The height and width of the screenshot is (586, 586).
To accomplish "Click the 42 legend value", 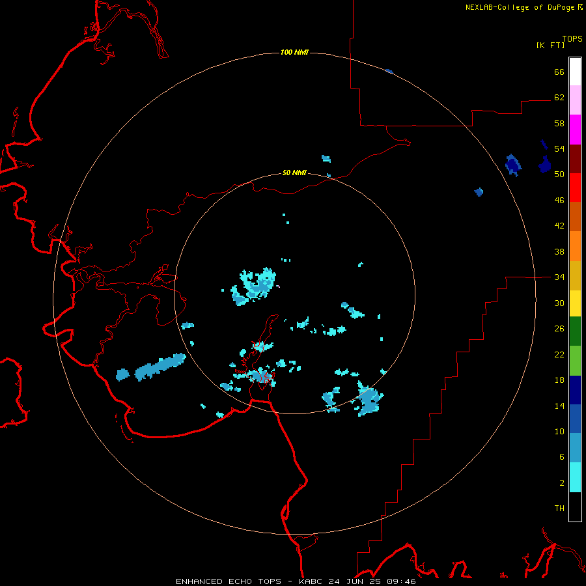I will click(559, 226).
